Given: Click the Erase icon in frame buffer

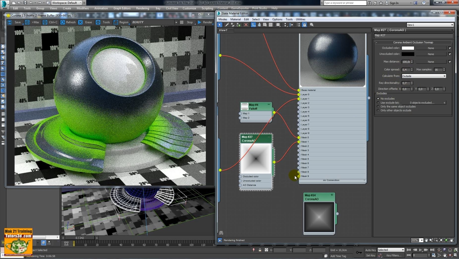Looking at the screenshot, I should point(81,22).
